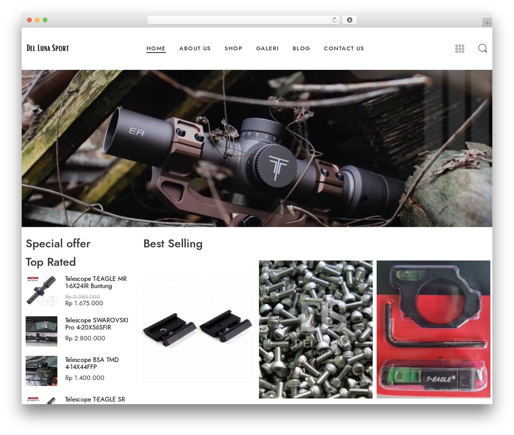Open Telescope BSA TMD 4-14X44FFP link
Image resolution: width=514 pixels, height=435 pixels.
tap(92, 363)
